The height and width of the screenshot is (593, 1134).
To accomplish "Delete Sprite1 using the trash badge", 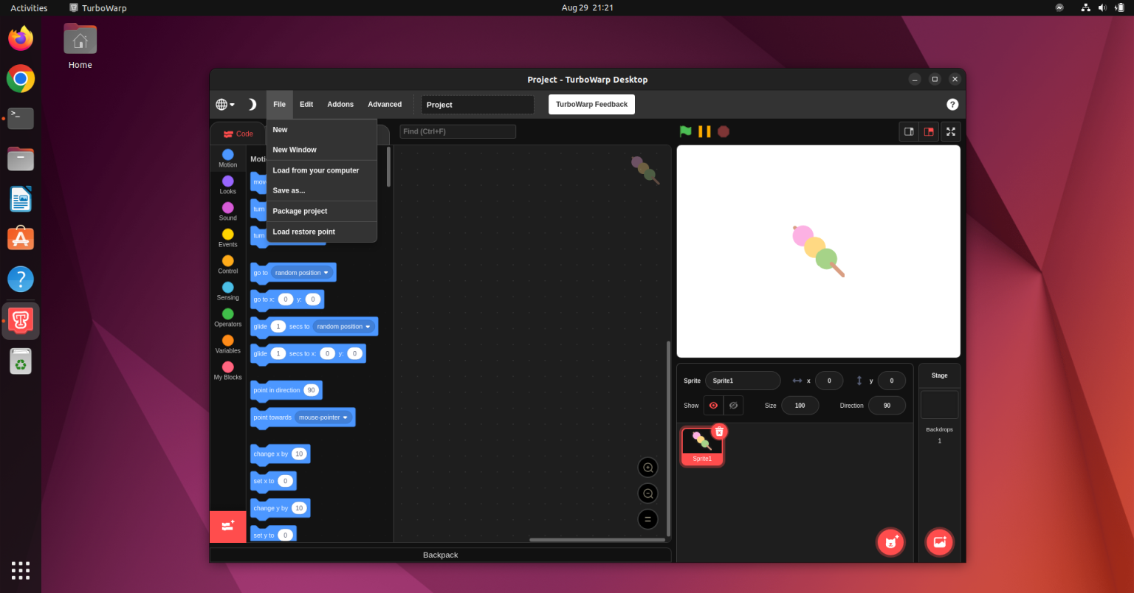I will (x=720, y=431).
